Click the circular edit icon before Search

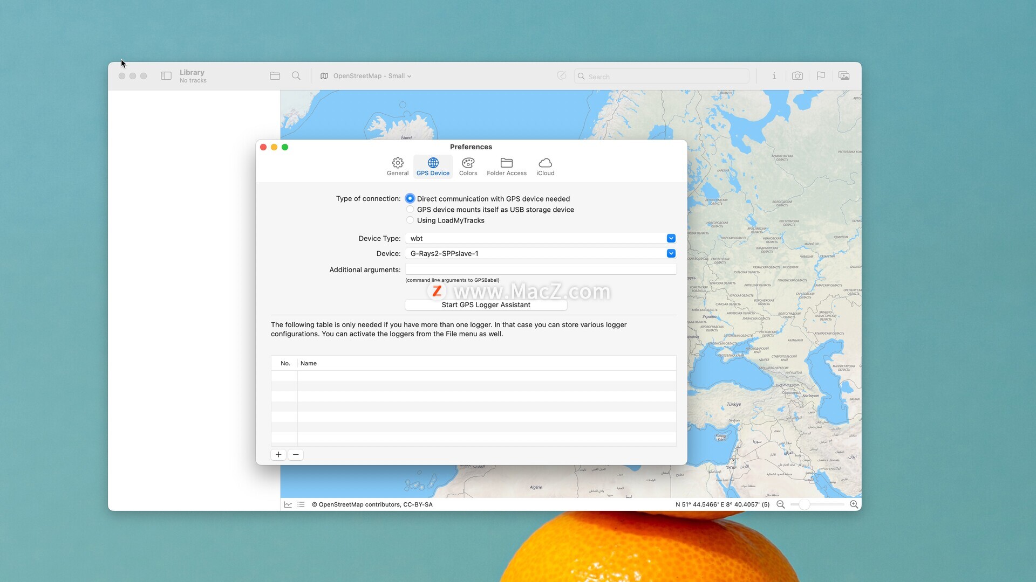coord(562,76)
